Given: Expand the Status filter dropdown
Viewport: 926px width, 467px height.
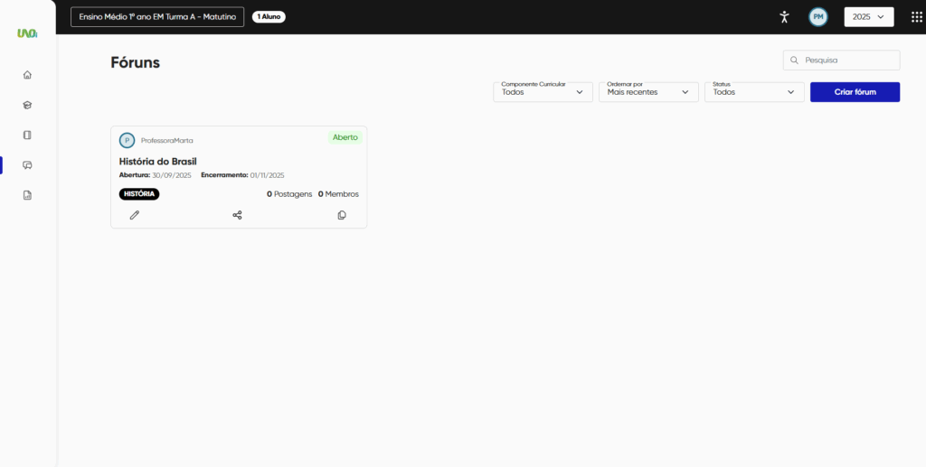Looking at the screenshot, I should tap(754, 92).
